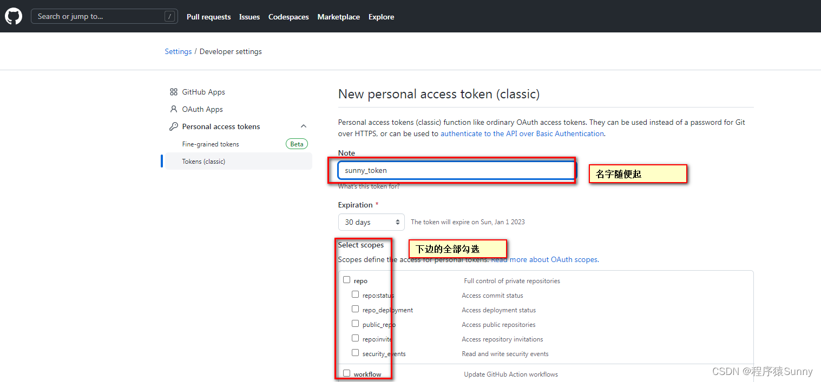Click the OAuth Apps person icon

click(x=173, y=109)
